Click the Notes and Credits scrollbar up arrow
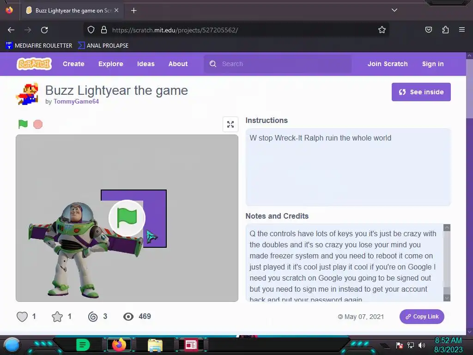The height and width of the screenshot is (355, 473). point(447,227)
